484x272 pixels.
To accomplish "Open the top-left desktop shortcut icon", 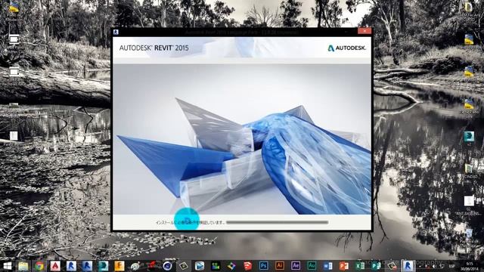I will (14, 8).
